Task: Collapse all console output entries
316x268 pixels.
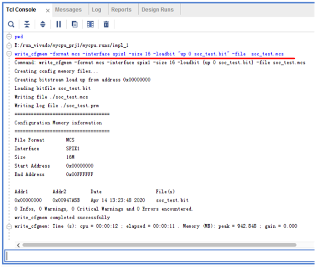Action: (27, 24)
